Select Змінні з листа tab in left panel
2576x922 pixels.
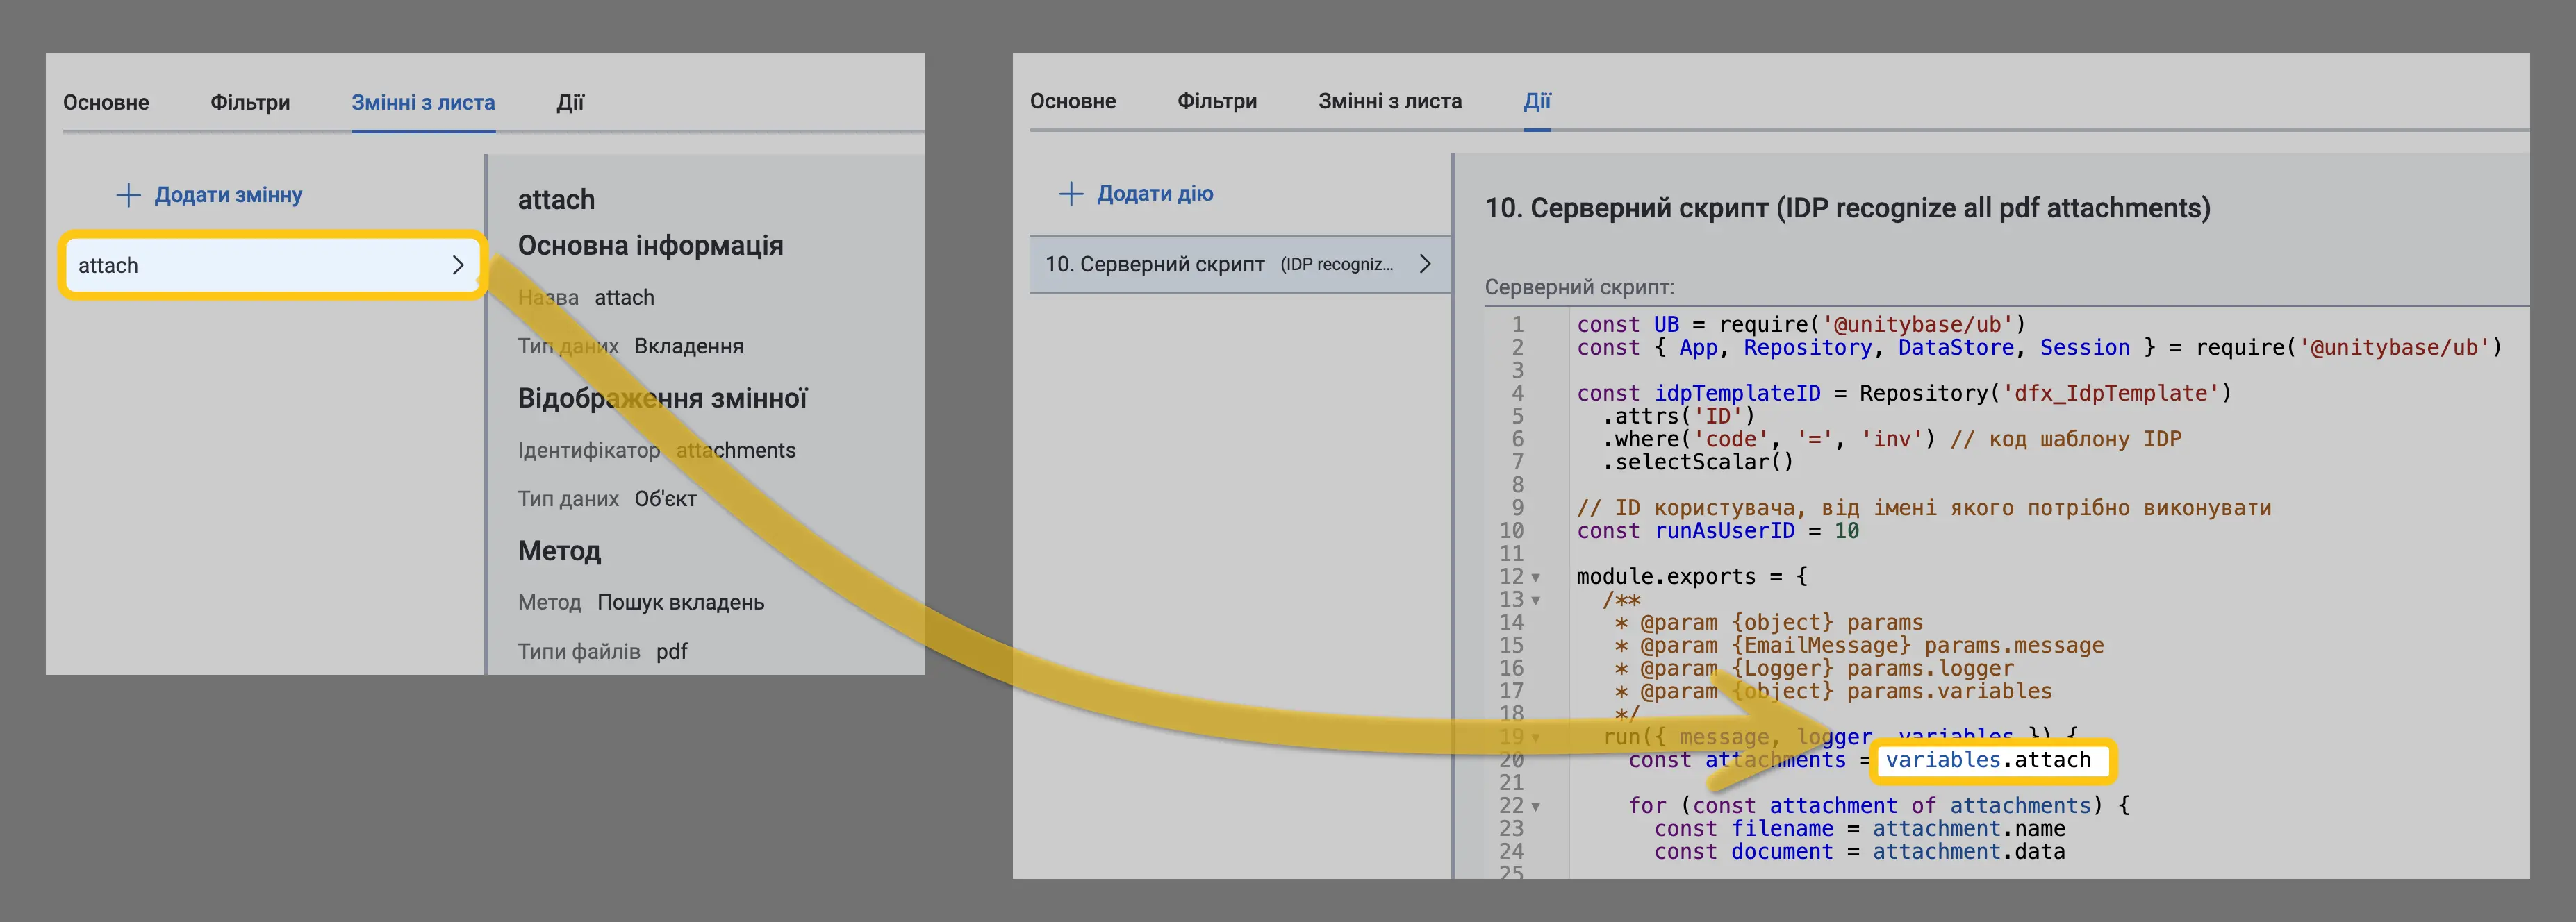click(x=423, y=102)
